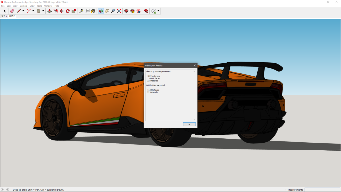The image size is (341, 192).
Task: Switch to the 장면 1 scene tab
Action: tap(4, 16)
